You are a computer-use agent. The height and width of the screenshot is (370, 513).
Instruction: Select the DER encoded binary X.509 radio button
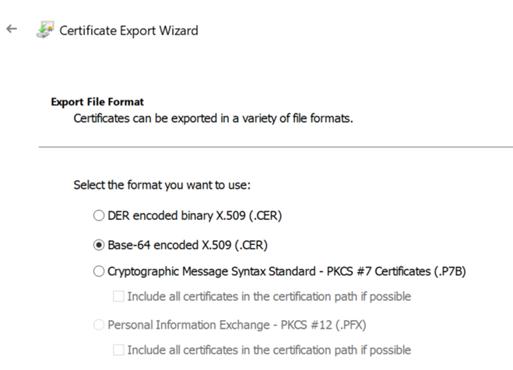98,215
